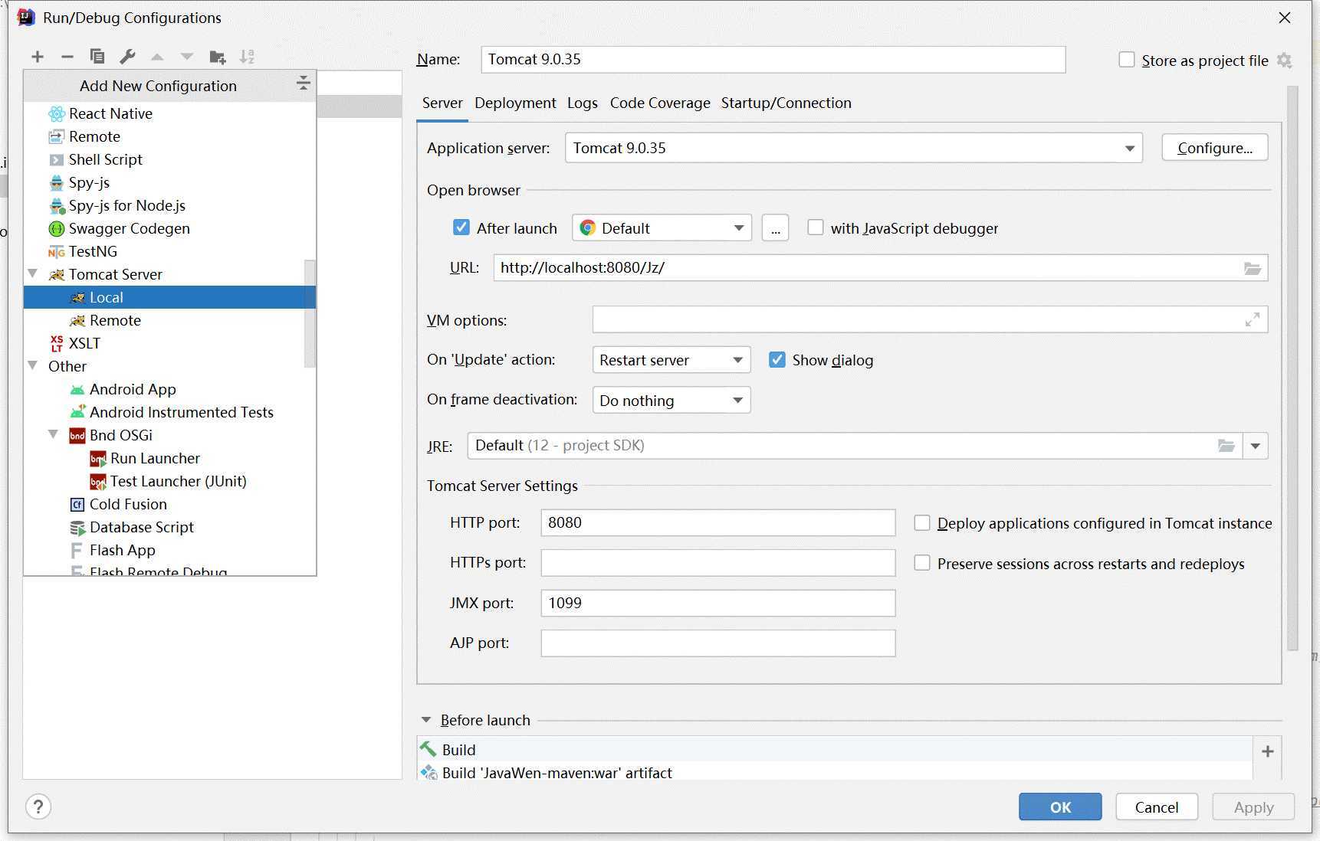This screenshot has height=841, width=1320.
Task: Switch to the Code Coverage tab
Action: (660, 103)
